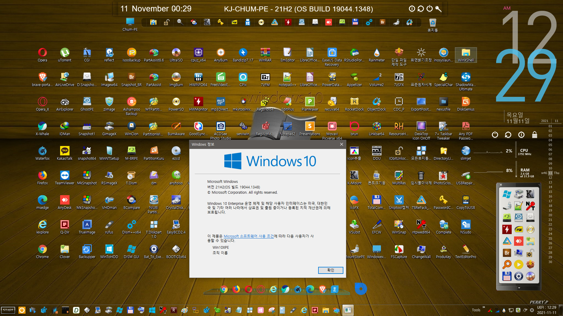Open EasyBCD2.4 shortcut
Image resolution: width=563 pixels, height=316 pixels.
tap(176, 227)
